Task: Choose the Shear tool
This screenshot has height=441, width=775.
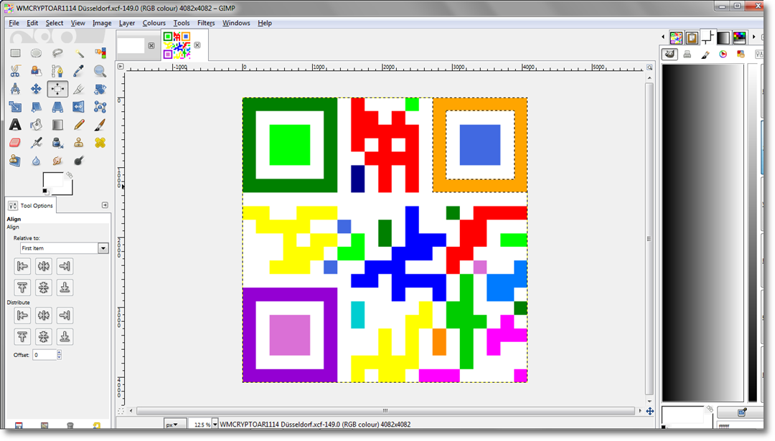Action: tap(36, 107)
